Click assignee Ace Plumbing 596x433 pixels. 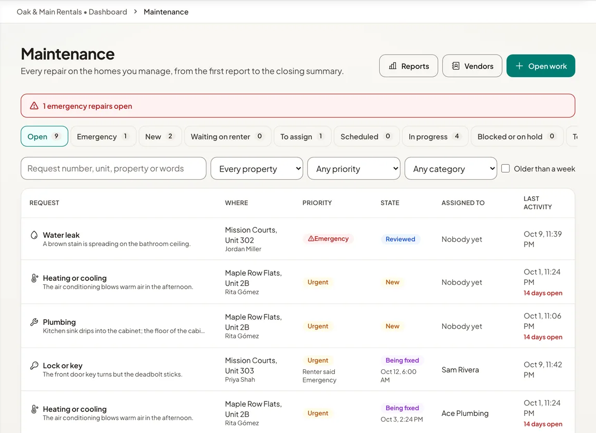[465, 413]
